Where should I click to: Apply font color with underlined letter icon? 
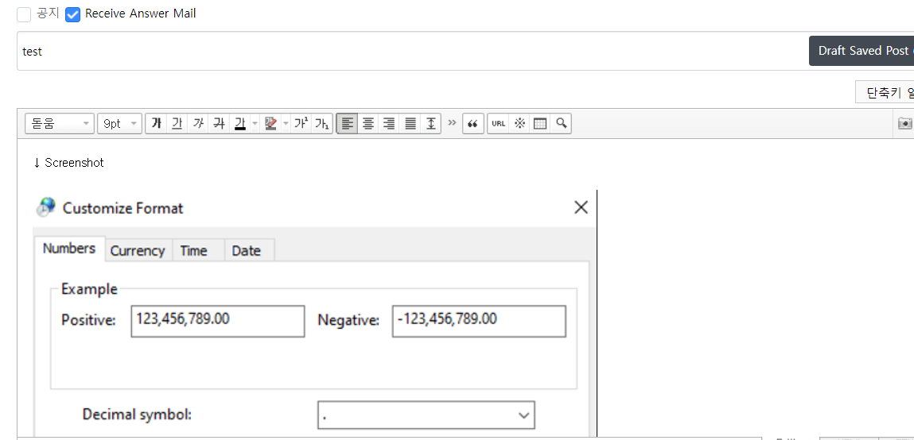[x=239, y=123]
